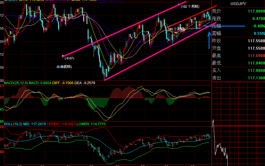Select the 最低 label

217,63
